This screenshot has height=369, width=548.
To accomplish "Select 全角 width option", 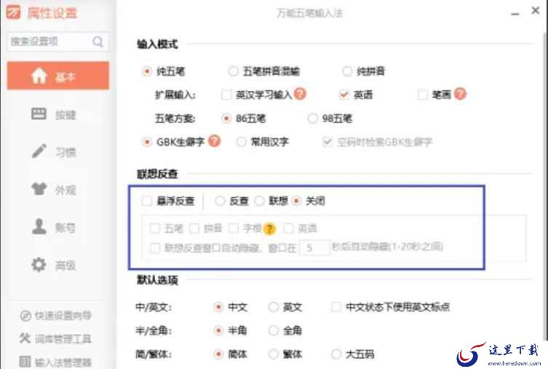I will tap(274, 330).
